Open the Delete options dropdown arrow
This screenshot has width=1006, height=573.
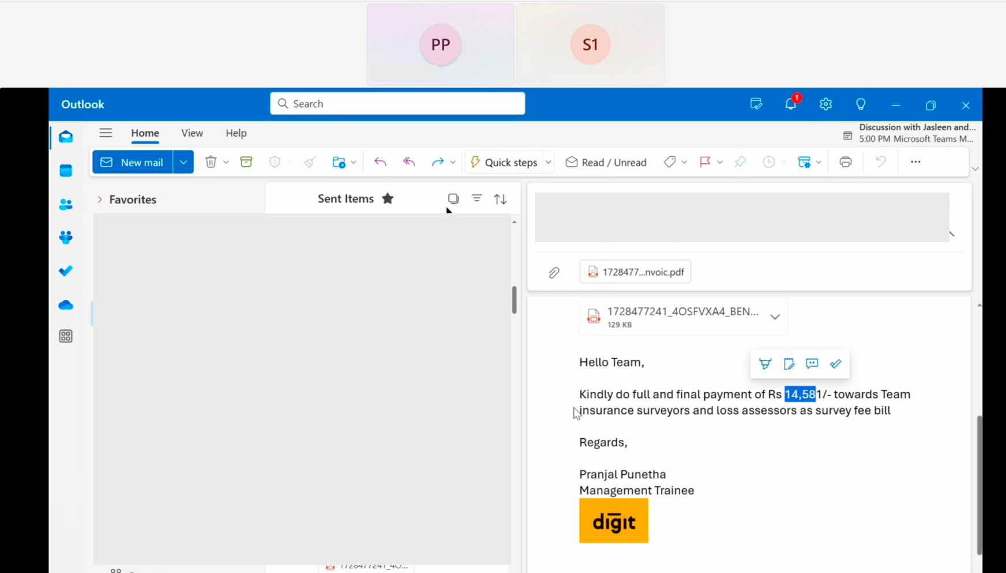[x=226, y=162]
